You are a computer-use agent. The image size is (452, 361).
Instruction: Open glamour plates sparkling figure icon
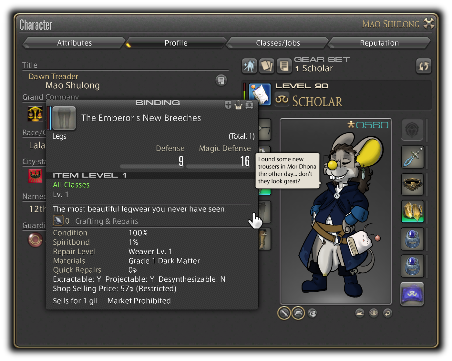pyautogui.click(x=249, y=66)
